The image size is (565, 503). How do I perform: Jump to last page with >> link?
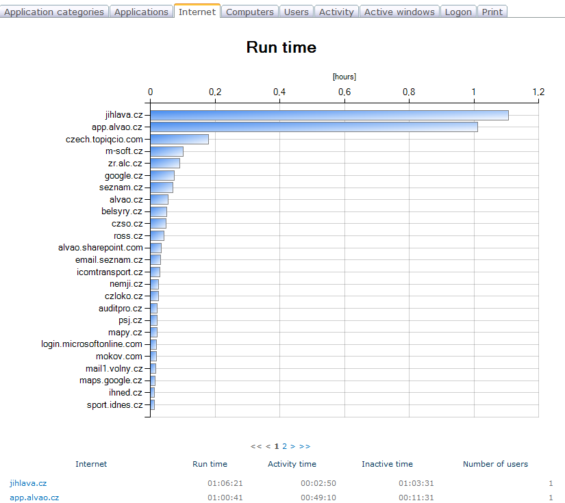point(305,446)
